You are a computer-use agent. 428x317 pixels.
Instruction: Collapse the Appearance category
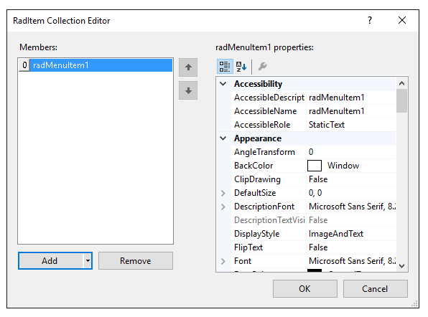pos(223,138)
